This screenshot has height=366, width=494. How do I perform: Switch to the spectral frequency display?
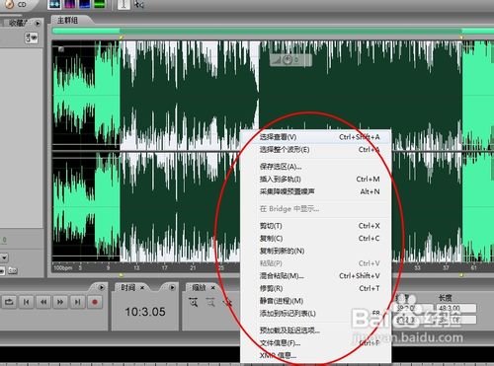pos(69,4)
